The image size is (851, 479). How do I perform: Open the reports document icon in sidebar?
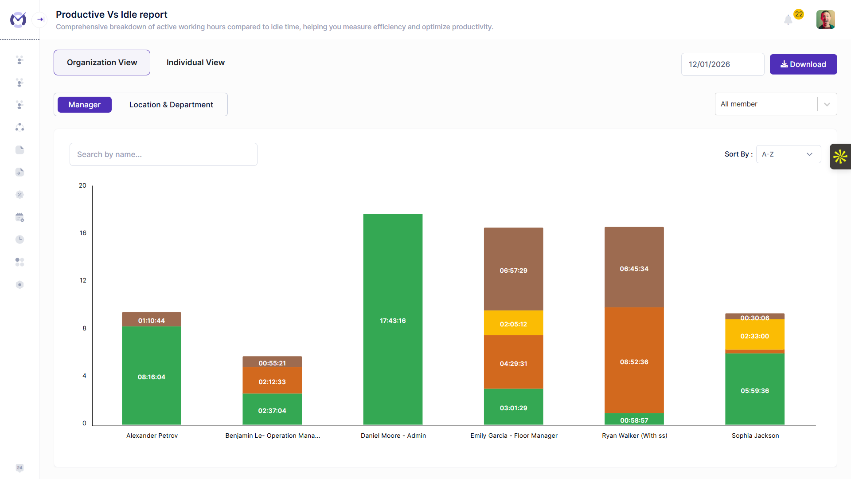coord(20,150)
